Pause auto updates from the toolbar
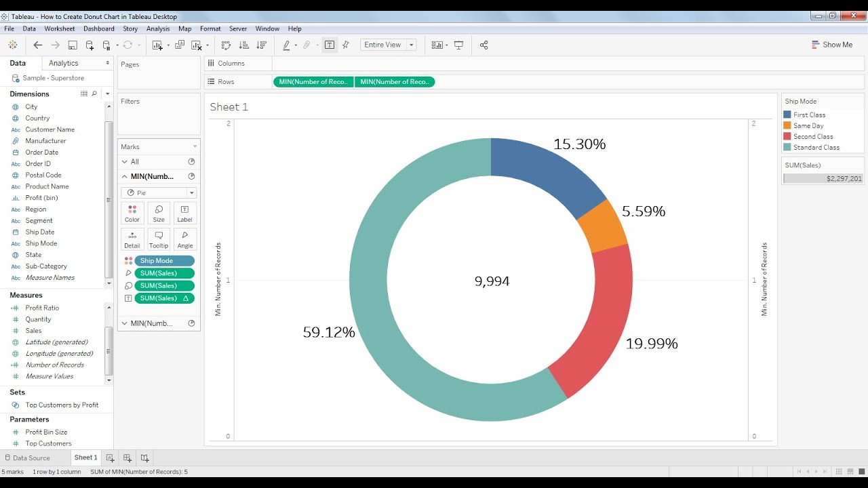 106,45
